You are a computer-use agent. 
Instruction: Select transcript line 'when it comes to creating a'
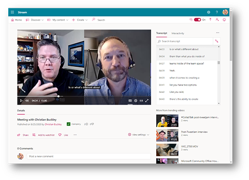(x=187, y=78)
